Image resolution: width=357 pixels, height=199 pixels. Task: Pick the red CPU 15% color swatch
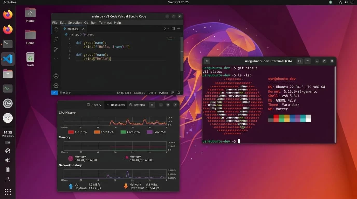tap(71, 132)
